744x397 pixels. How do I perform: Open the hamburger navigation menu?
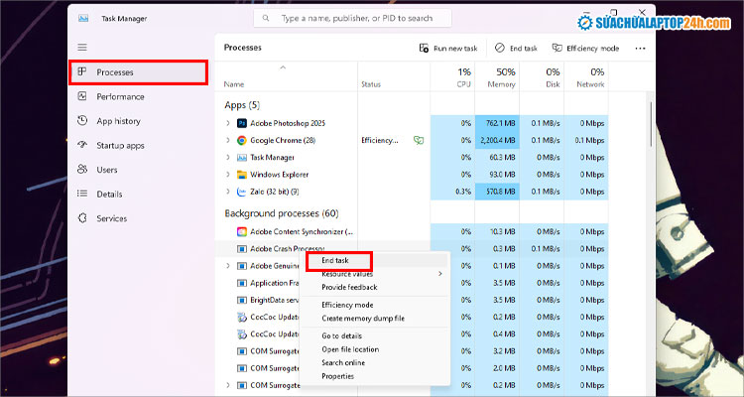[x=82, y=47]
